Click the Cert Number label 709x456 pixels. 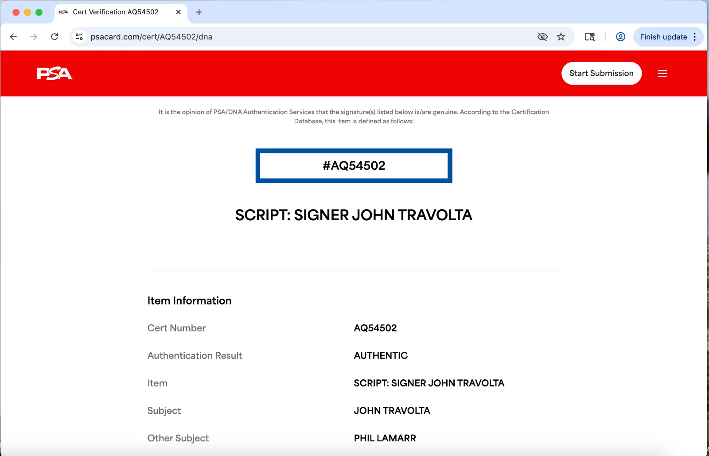pos(176,328)
